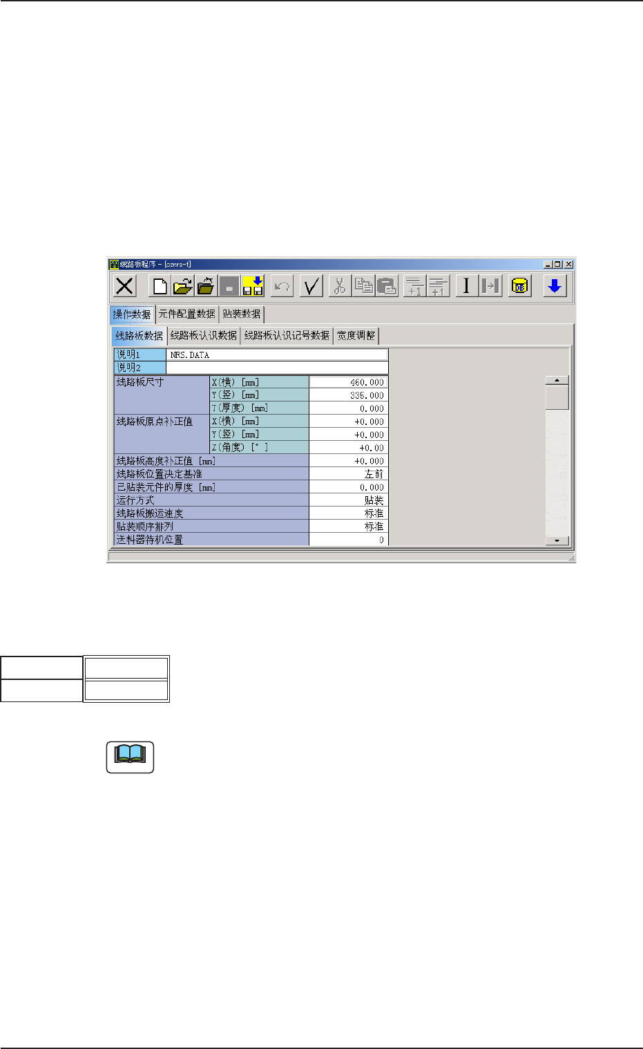The width and height of the screenshot is (643, 1049).
Task: Switch to the 贴装数据 tab
Action: (241, 314)
